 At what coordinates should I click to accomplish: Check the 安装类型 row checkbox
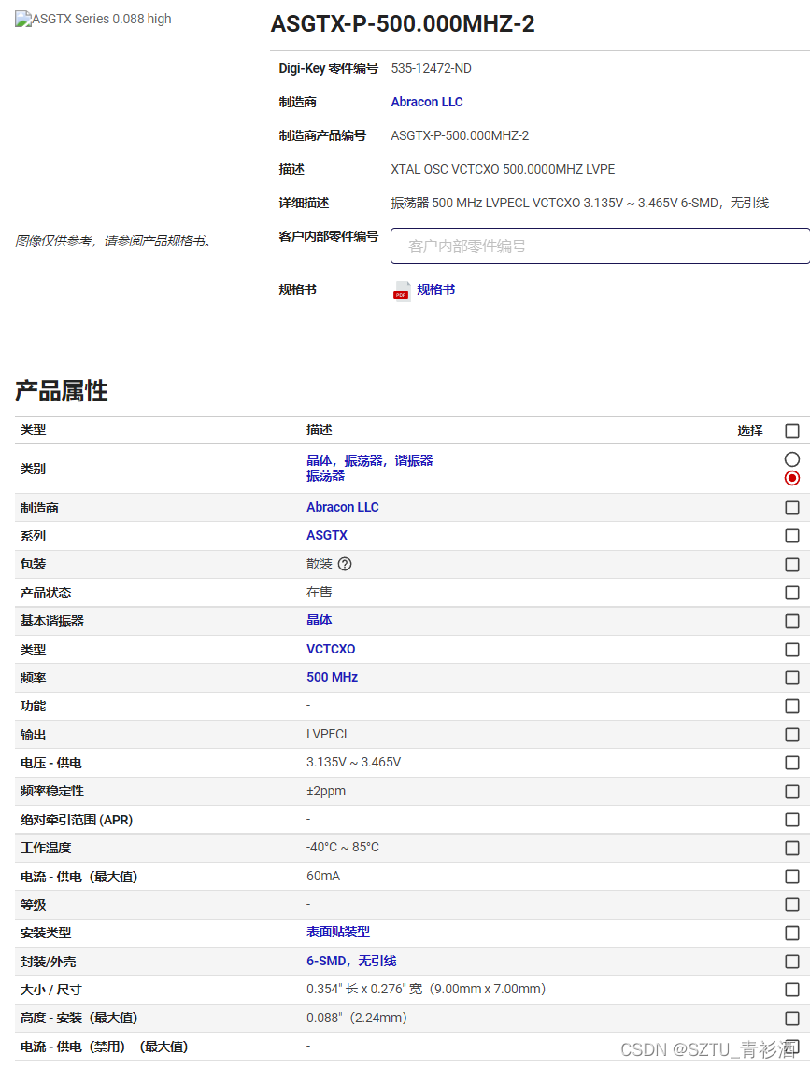(x=792, y=934)
